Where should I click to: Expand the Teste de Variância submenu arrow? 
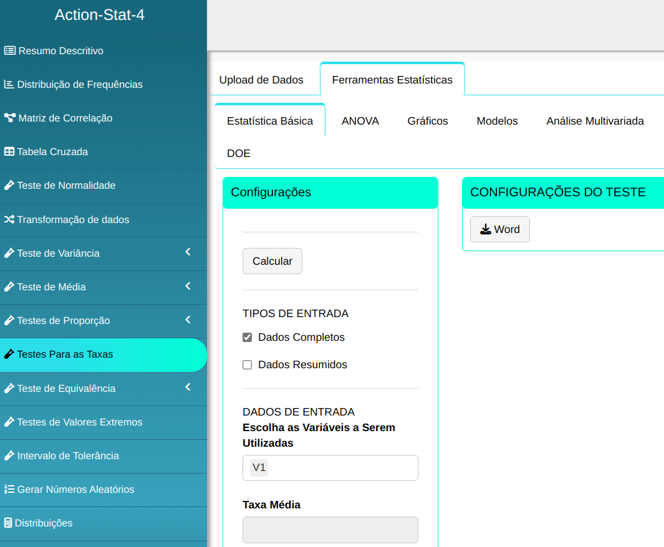click(x=188, y=253)
